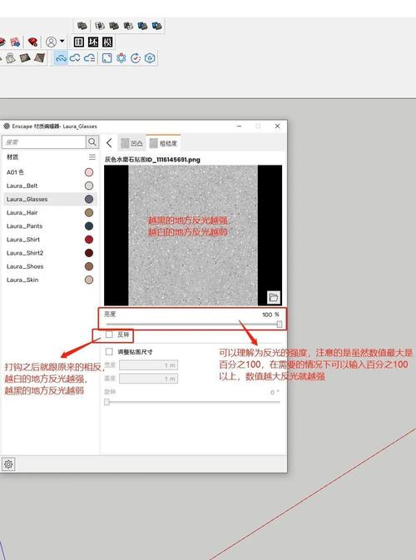This screenshot has width=416, height=560.
Task: Click the cloud with checkmark icon
Action: 75,58
